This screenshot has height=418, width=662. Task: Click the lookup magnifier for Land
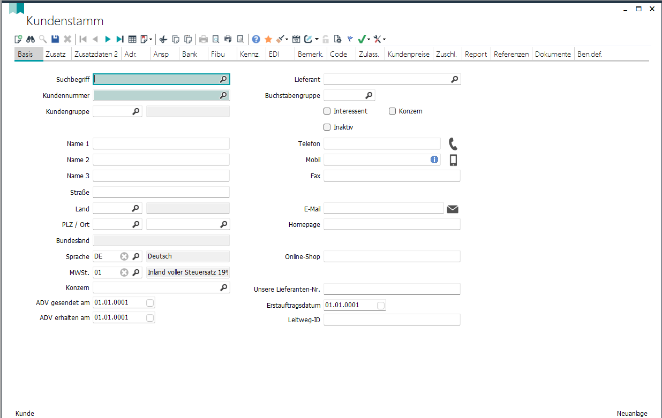tap(136, 209)
